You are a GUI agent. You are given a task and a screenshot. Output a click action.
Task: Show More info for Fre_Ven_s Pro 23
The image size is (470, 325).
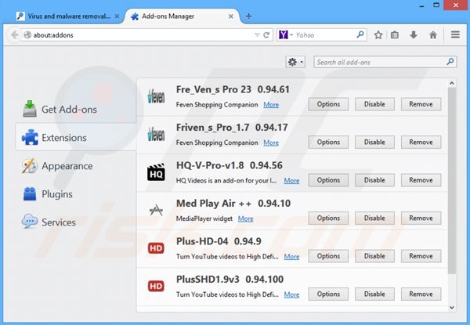click(271, 104)
